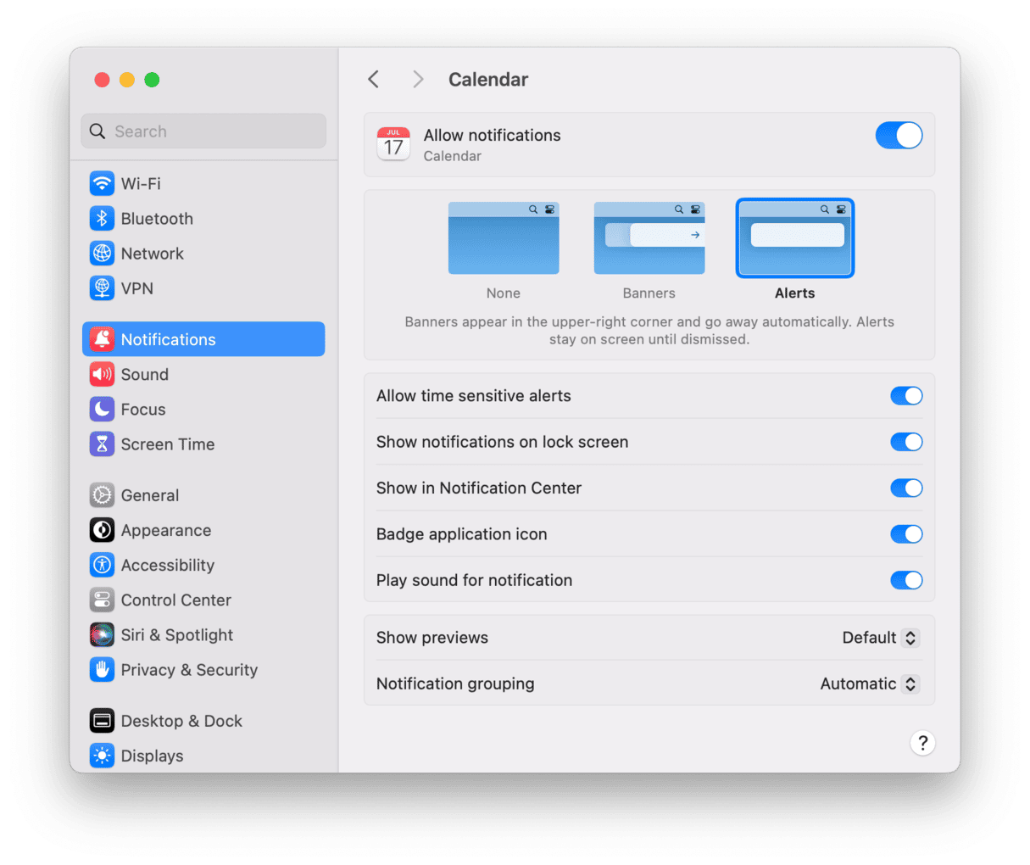This screenshot has width=1030, height=865.
Task: Open the Show previews dropdown
Action: (881, 638)
